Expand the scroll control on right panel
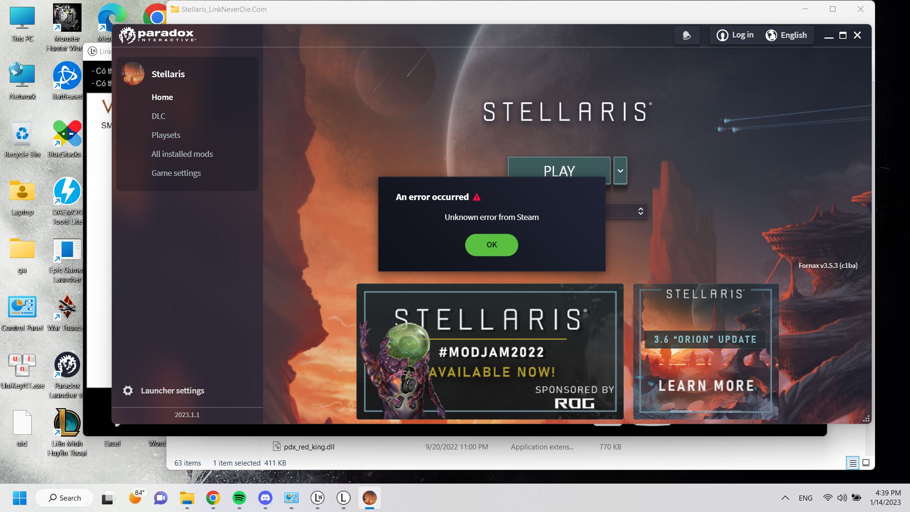 pyautogui.click(x=640, y=210)
